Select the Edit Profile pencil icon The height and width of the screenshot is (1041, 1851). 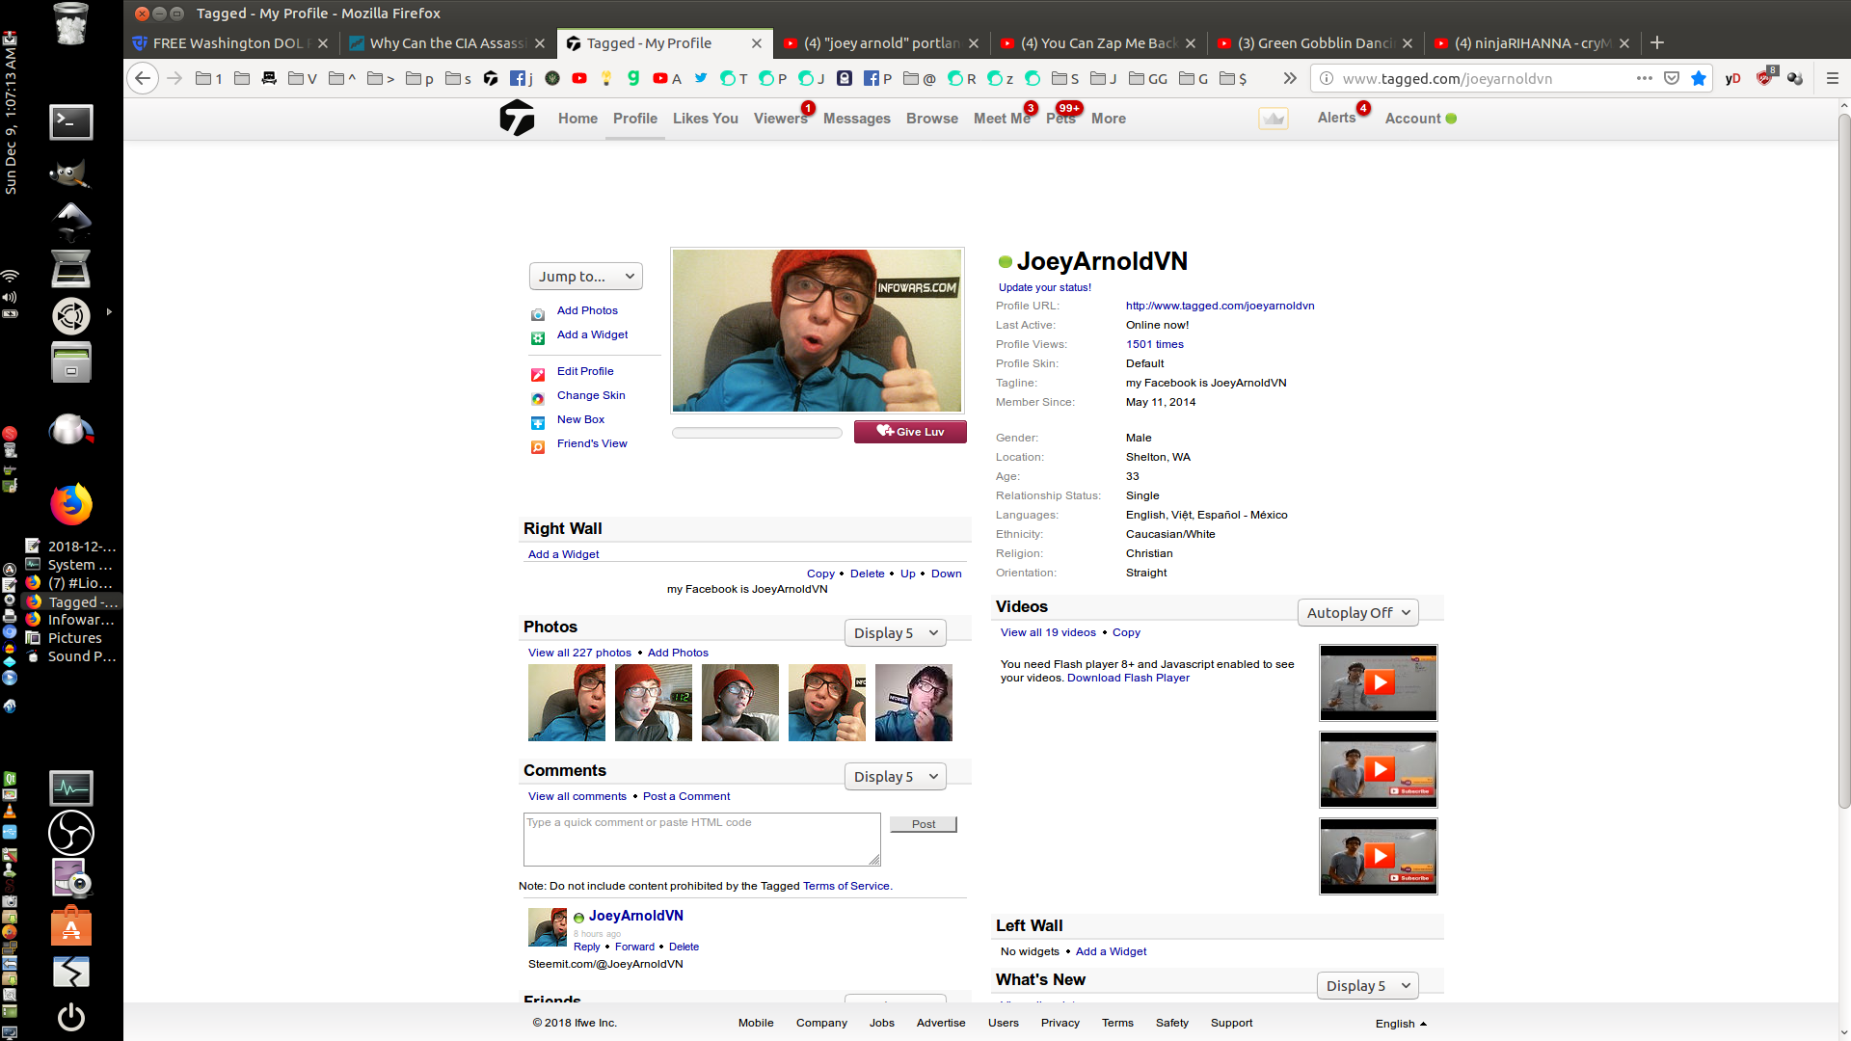[537, 374]
